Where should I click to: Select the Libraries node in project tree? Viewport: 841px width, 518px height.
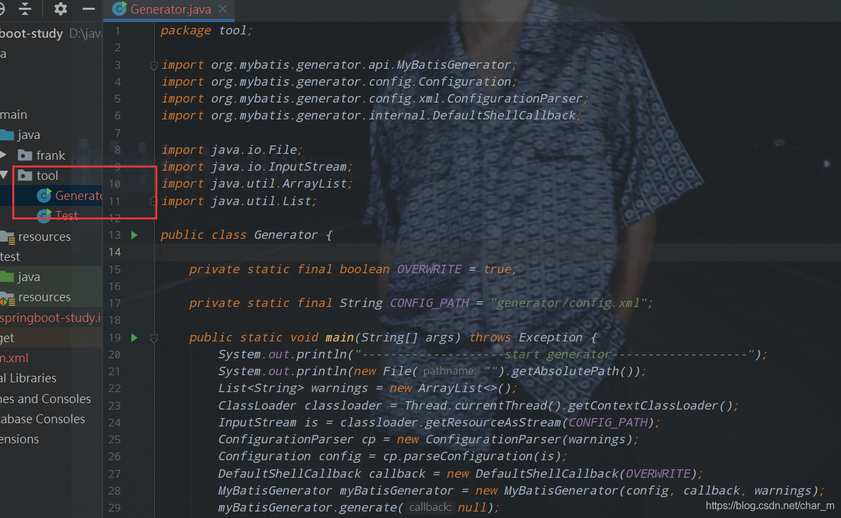click(28, 378)
